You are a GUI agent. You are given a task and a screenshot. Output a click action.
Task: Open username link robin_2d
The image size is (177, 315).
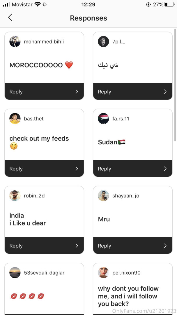[34, 196]
